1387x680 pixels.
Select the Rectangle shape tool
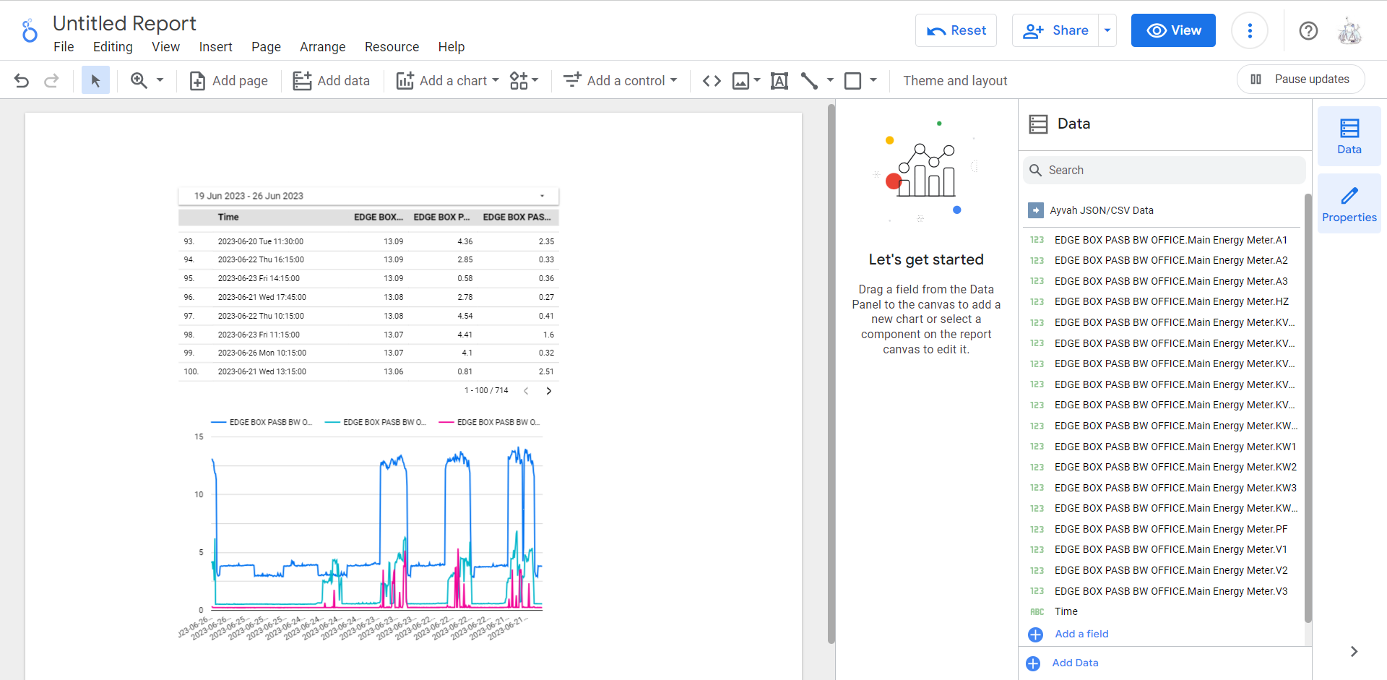point(853,81)
